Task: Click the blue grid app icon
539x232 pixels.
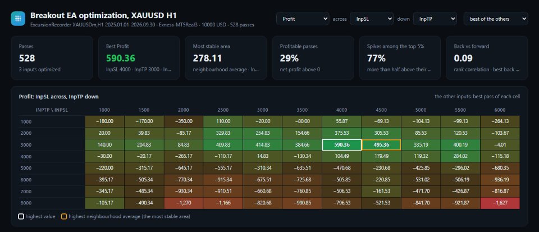Action: click(18, 19)
